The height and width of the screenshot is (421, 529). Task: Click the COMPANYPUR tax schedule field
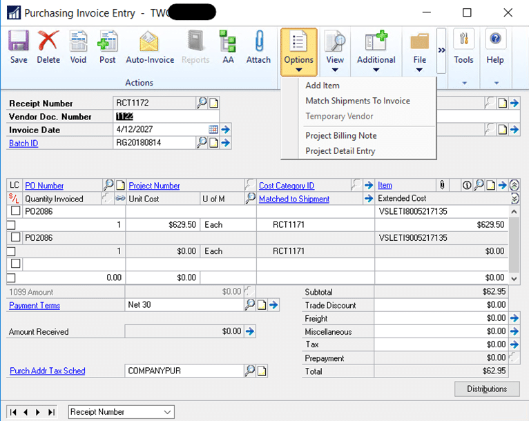click(x=184, y=371)
